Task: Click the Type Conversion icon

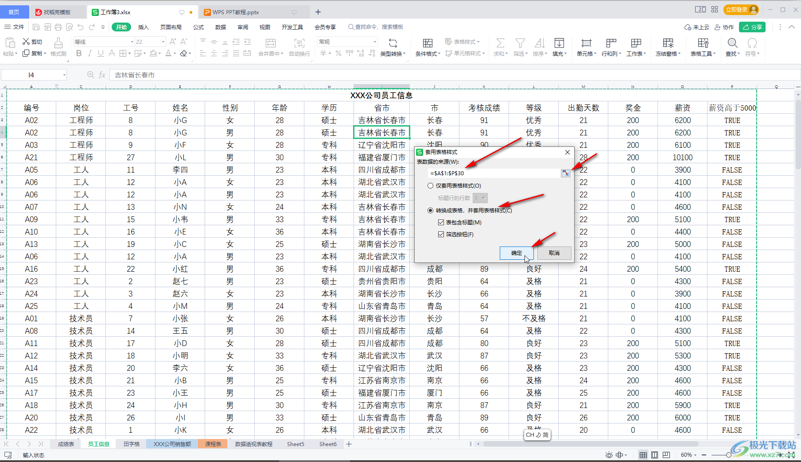Action: (393, 43)
